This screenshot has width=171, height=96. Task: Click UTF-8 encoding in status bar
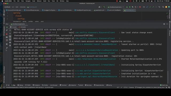(x=125, y=87)
